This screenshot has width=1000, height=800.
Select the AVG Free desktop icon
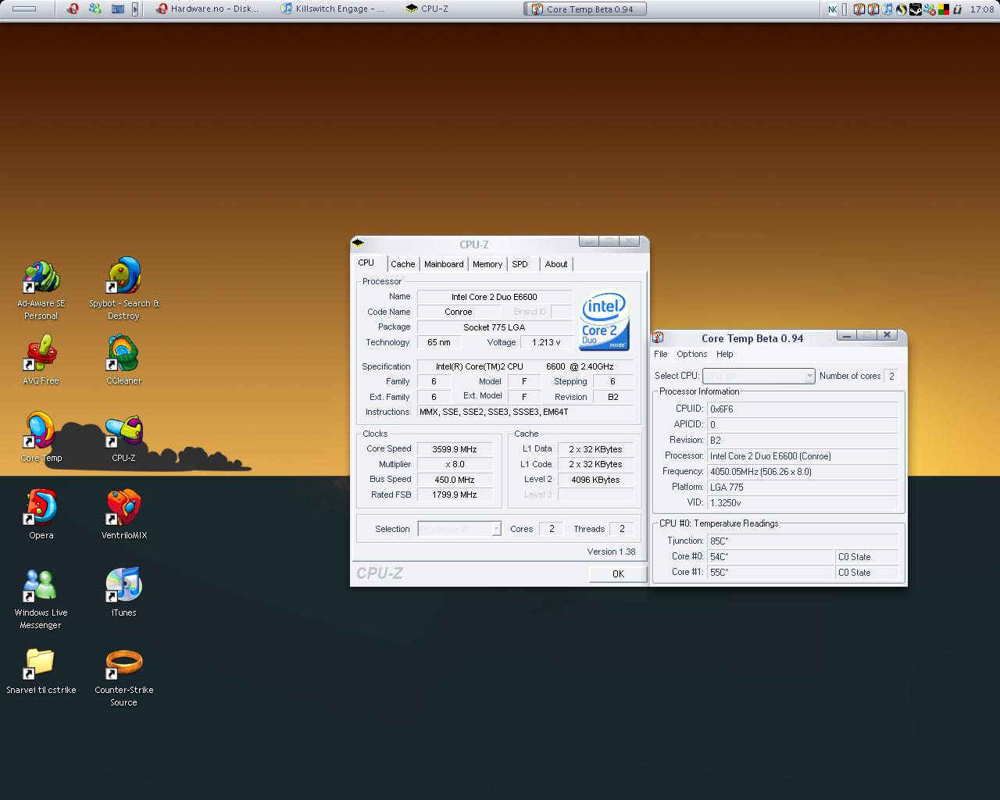click(x=41, y=361)
